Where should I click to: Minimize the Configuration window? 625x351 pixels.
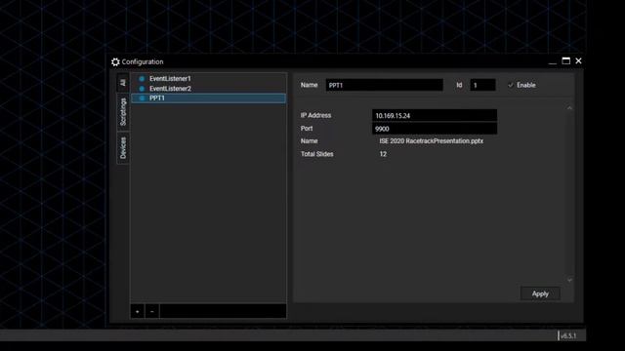tap(553, 61)
